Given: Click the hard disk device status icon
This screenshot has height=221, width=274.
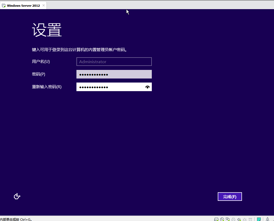Looking at the screenshot, I should click(216, 219).
